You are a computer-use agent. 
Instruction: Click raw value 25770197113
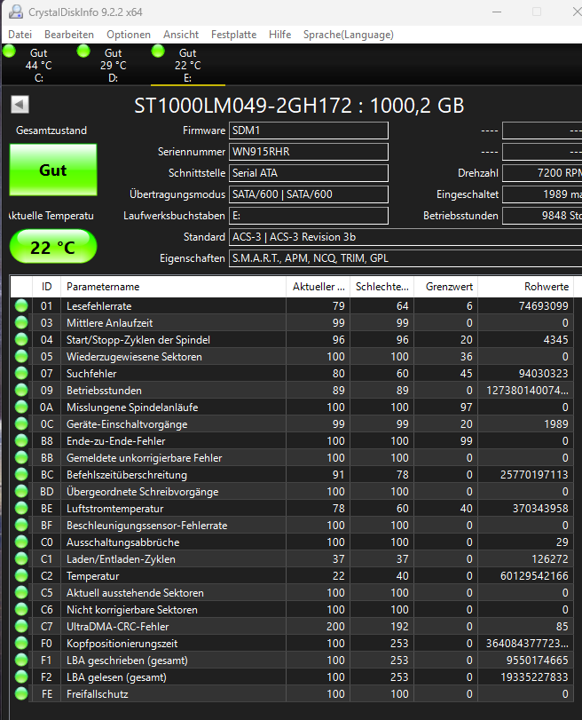534,475
